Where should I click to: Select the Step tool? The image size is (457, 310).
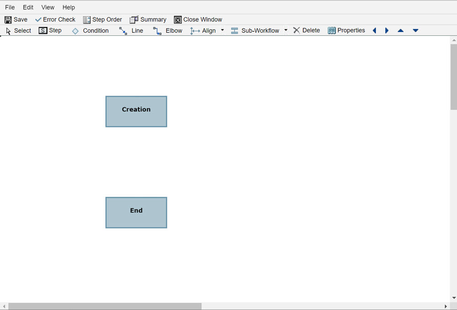point(50,30)
